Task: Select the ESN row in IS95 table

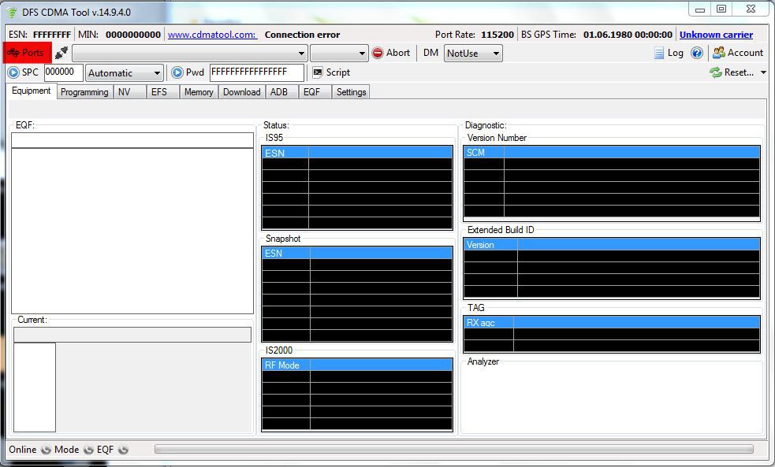Action: 357,153
